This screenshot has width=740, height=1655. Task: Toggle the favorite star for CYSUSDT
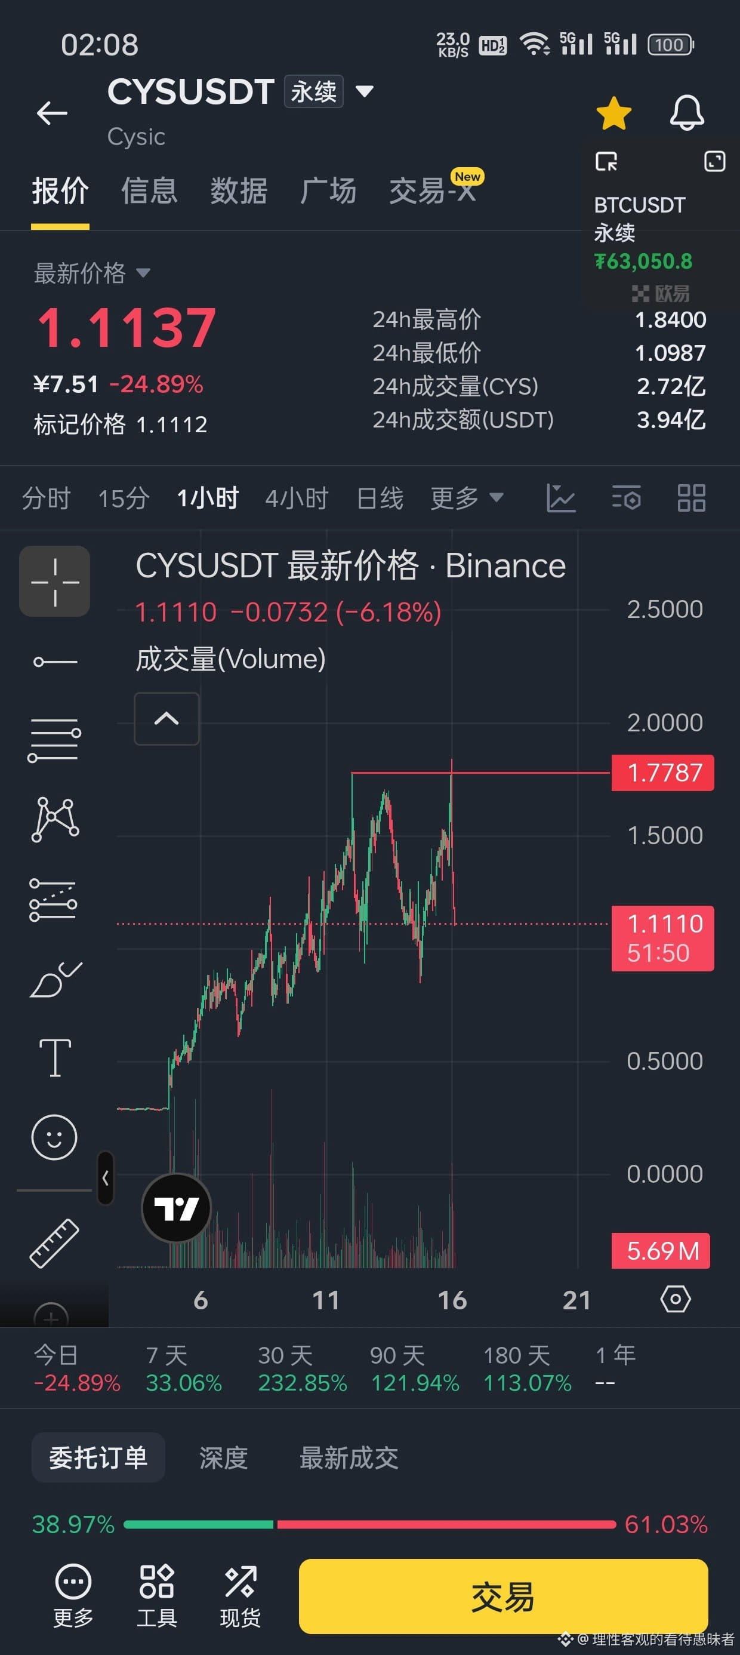[x=613, y=113]
